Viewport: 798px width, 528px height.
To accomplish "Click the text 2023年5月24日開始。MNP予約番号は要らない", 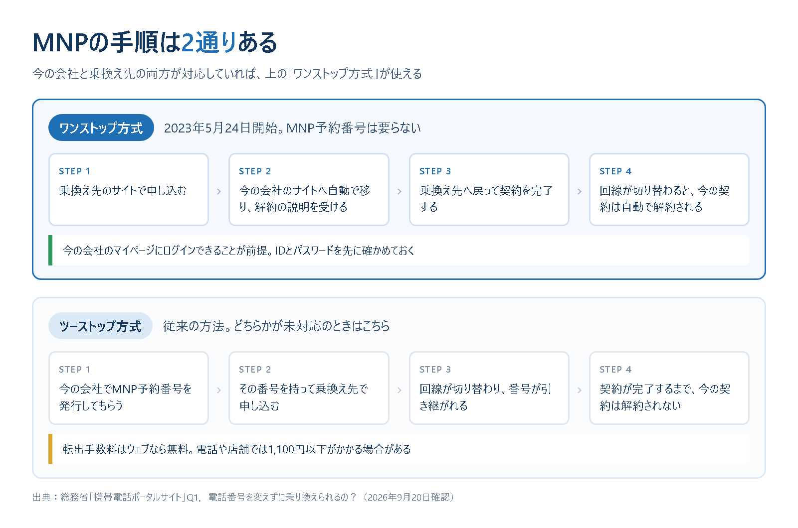I will 292,128.
